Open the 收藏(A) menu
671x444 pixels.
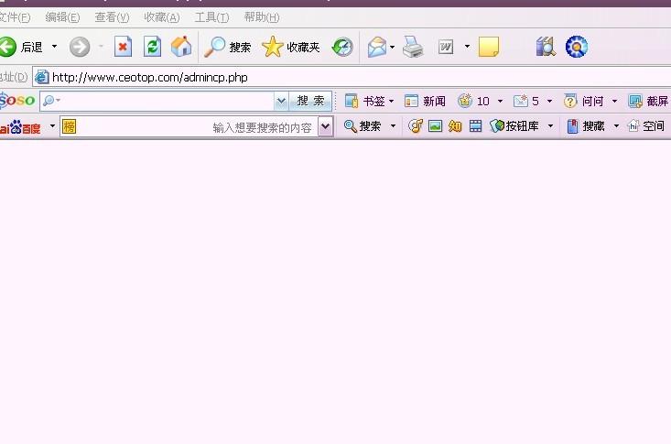point(162,17)
